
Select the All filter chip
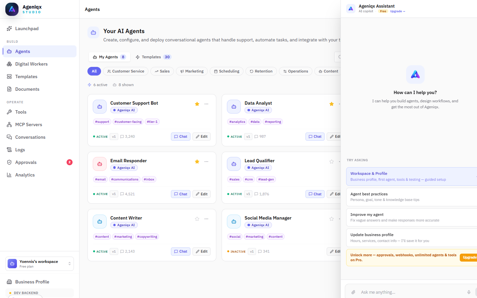[x=94, y=71]
